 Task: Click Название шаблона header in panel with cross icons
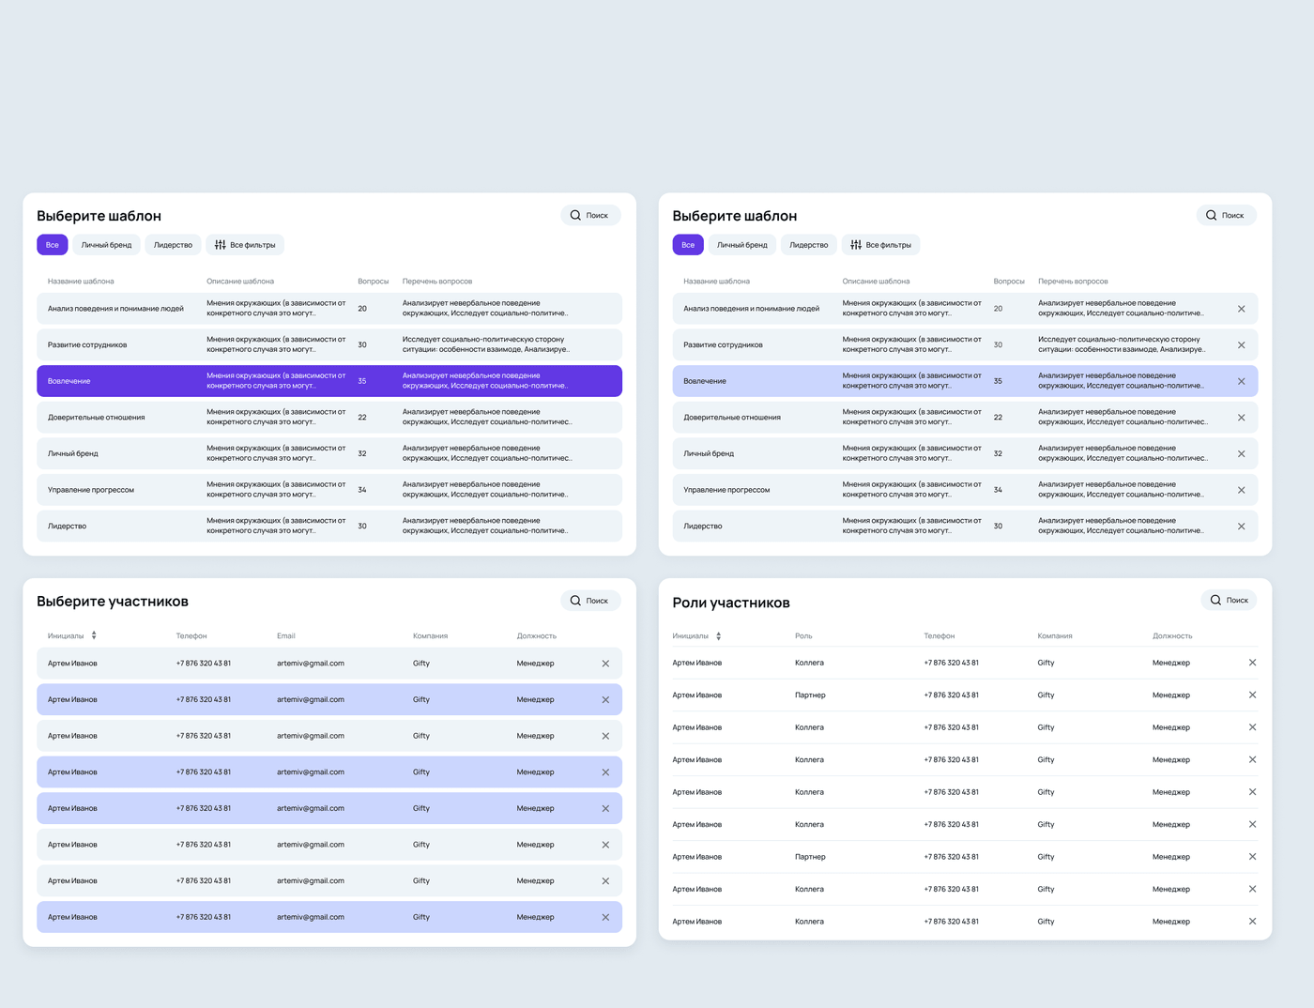click(716, 282)
